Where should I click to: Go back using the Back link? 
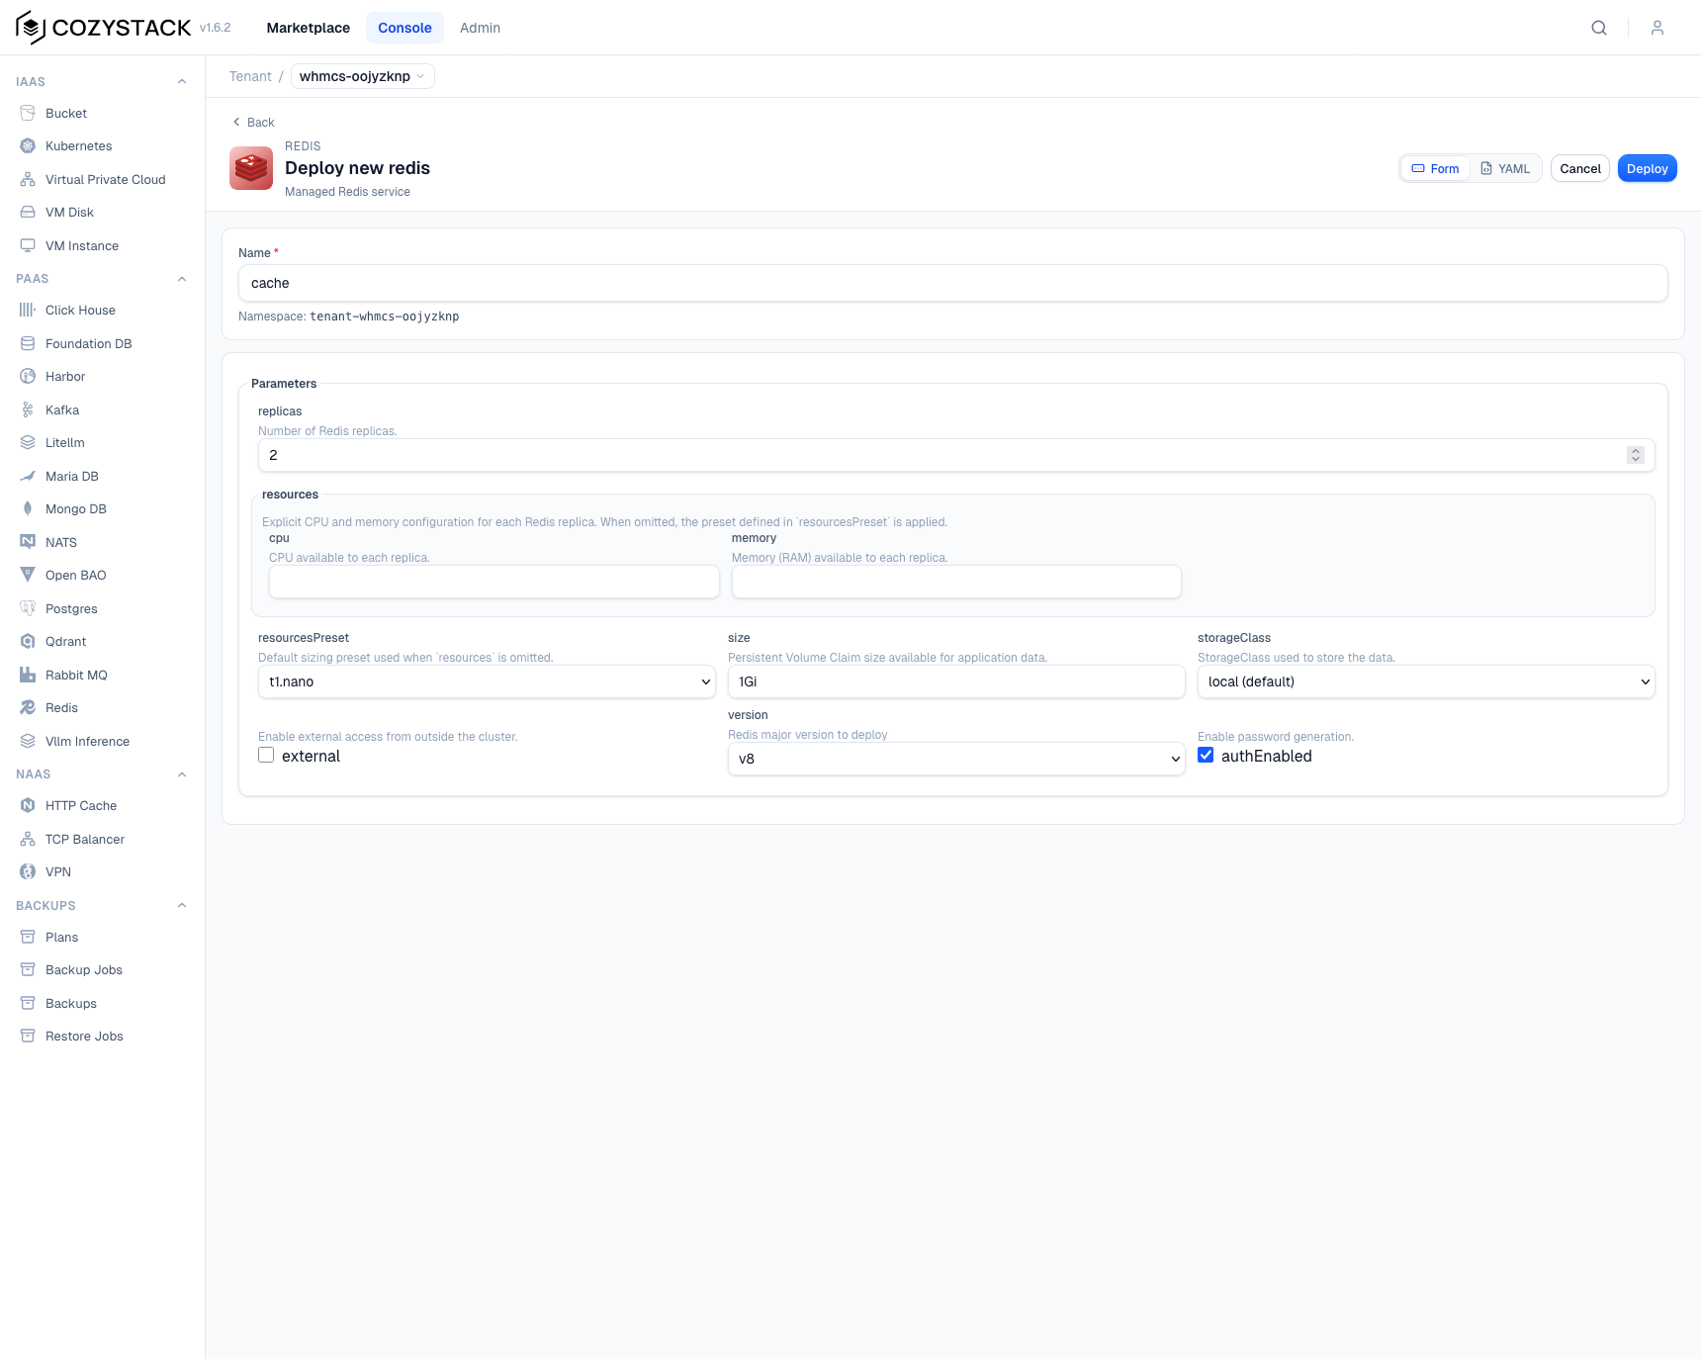[x=253, y=122]
